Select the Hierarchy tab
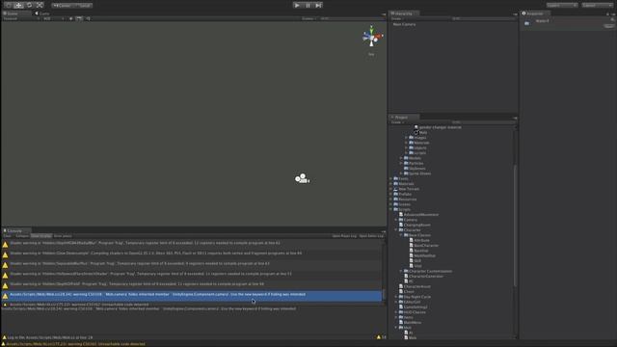This screenshot has width=617, height=347. point(403,13)
